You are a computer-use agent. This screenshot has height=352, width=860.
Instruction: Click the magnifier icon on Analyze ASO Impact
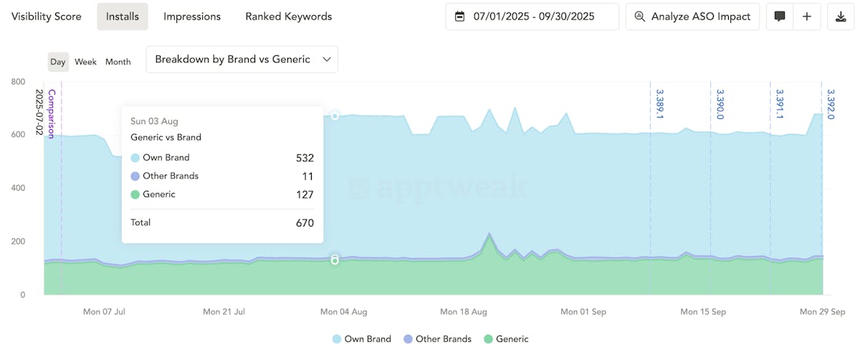click(639, 16)
